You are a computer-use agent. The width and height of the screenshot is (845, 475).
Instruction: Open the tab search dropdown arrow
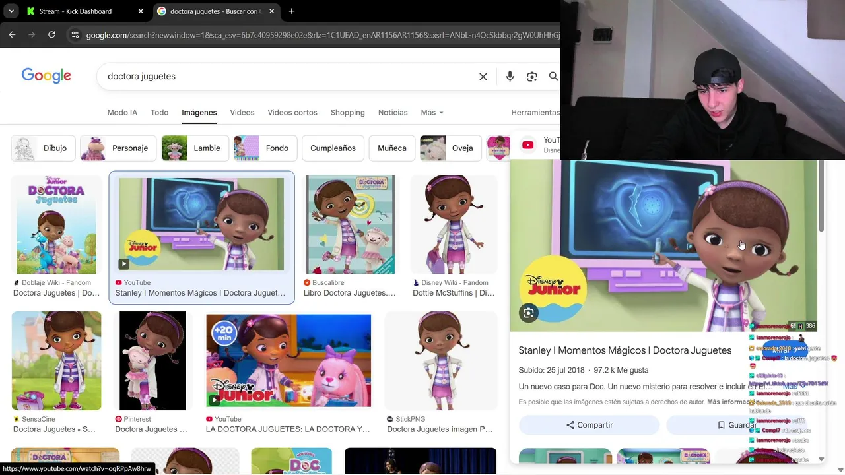(11, 11)
